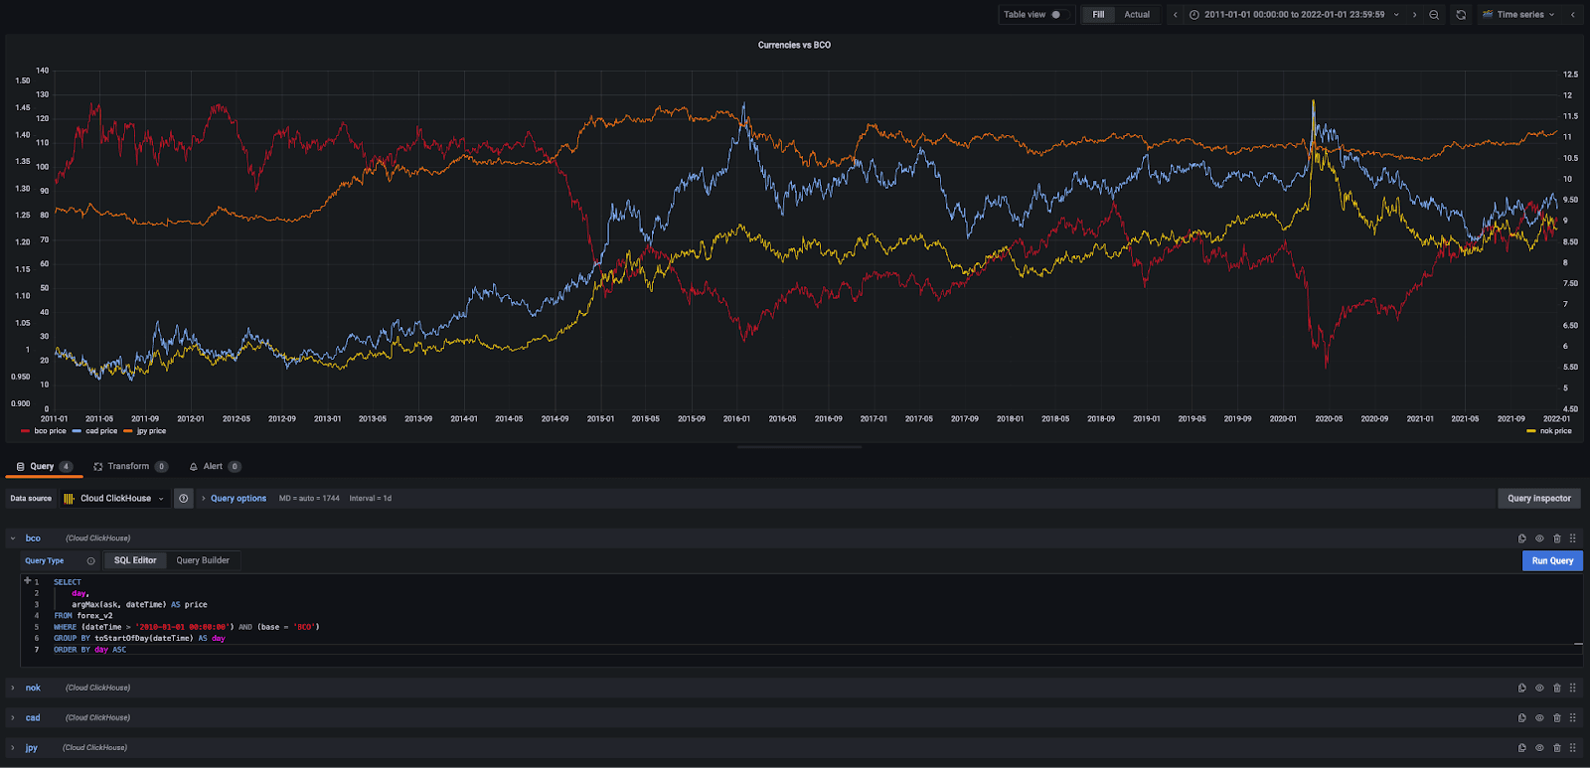Image resolution: width=1590 pixels, height=768 pixels.
Task: Click the cad query drag handle
Action: click(x=1572, y=717)
